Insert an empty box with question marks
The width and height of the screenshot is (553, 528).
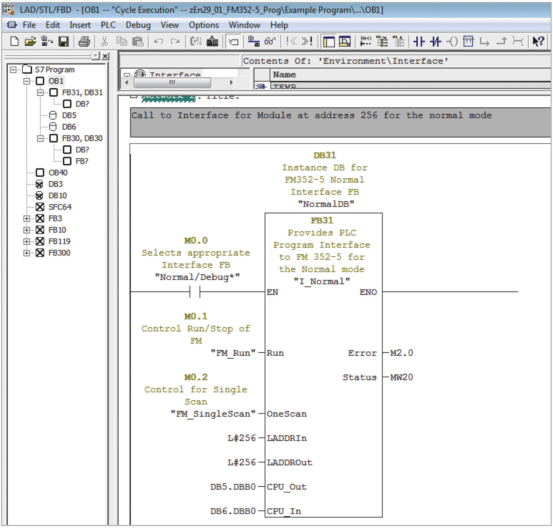click(468, 41)
